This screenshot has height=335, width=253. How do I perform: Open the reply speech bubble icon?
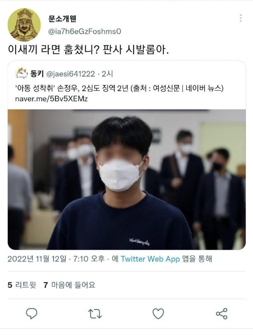(x=32, y=314)
